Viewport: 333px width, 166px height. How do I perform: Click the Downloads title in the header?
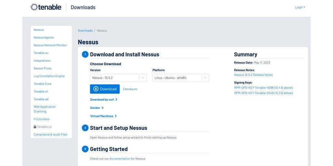(83, 7)
